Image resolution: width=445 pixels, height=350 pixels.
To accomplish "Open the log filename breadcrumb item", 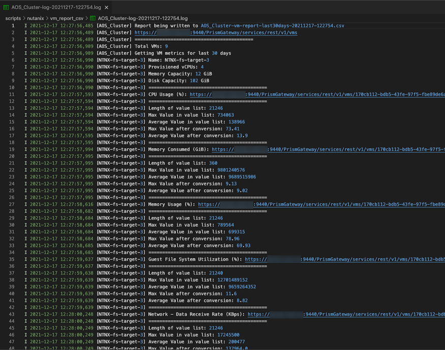I will coord(143,18).
